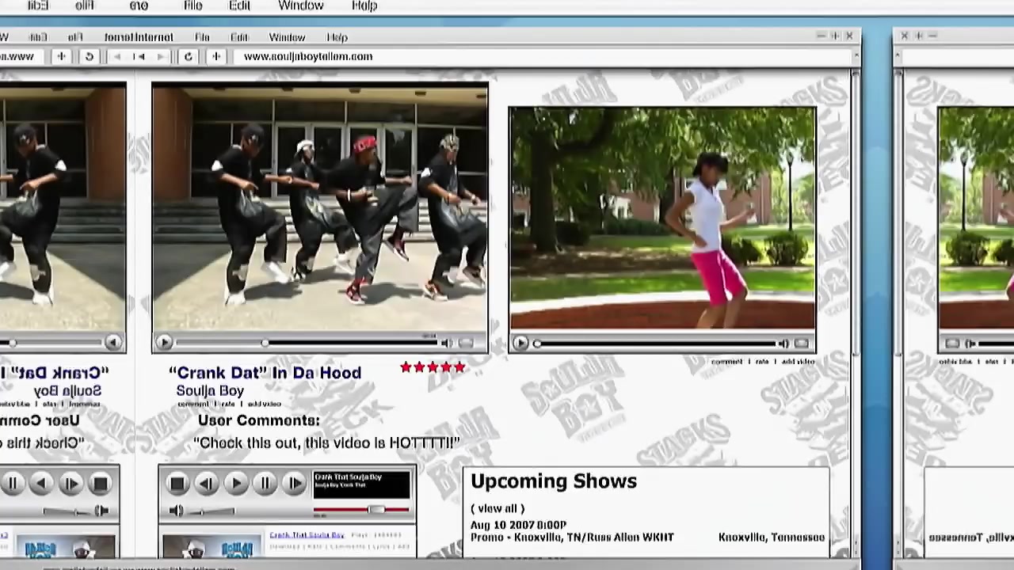Open the browser window Window menu
Viewport: 1014px width, 570px height.
tap(287, 37)
